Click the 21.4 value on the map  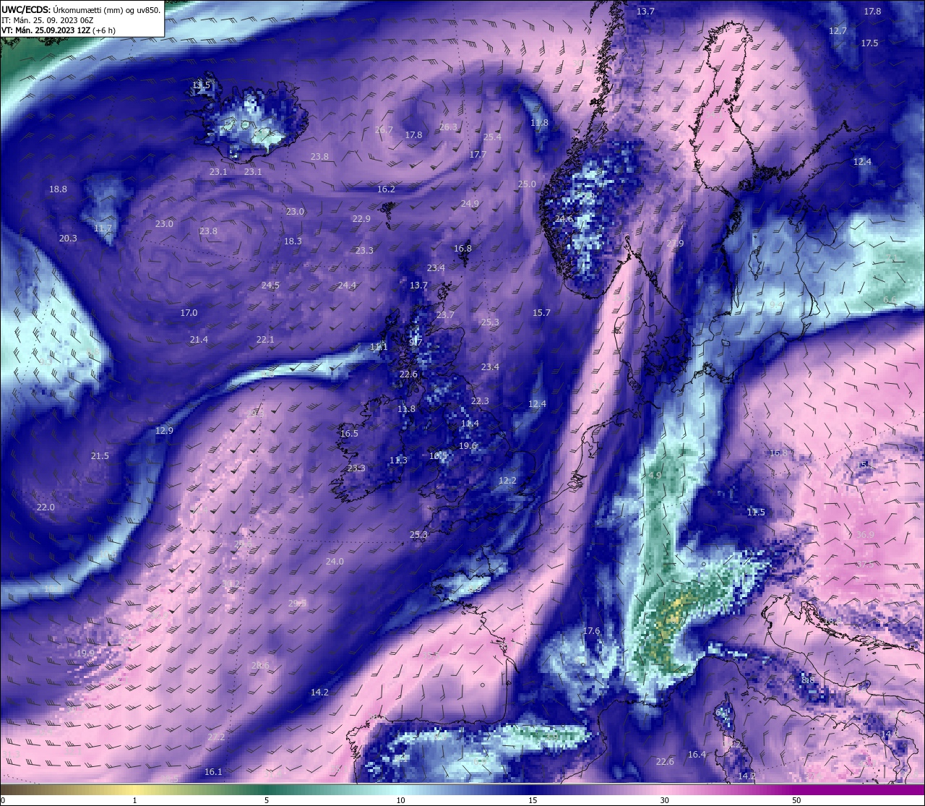(199, 340)
